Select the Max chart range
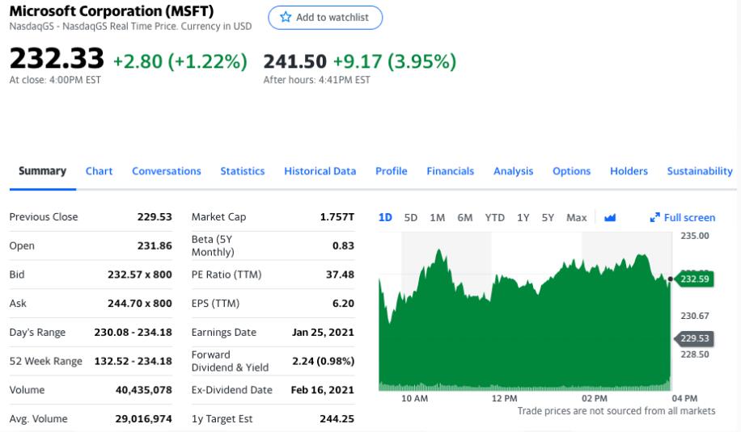 coord(577,217)
